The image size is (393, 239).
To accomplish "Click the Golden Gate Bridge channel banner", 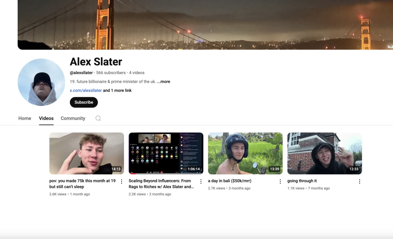I will click(x=205, y=25).
